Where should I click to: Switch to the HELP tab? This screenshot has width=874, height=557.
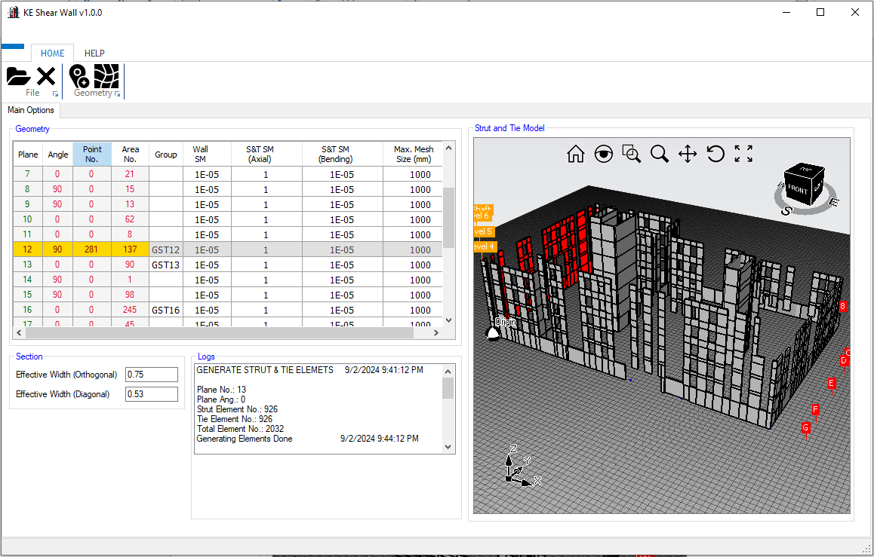coord(94,53)
